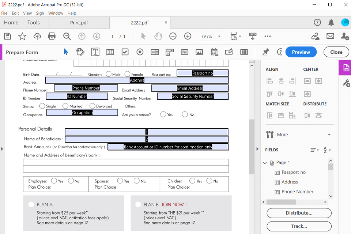The image size is (351, 234).
Task: Choose Yes for Are you a retiree
Action: [x=163, y=114]
